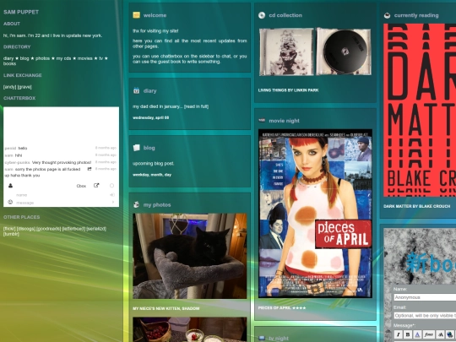This screenshot has height=342, width=456.
Task: Send the chatterbox message arrow
Action: coord(113,202)
